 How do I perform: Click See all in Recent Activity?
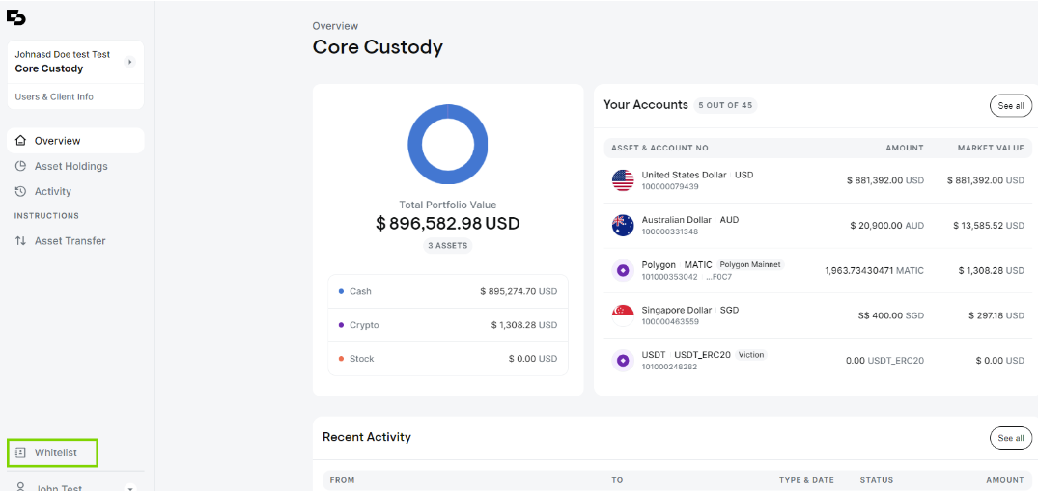click(1010, 438)
